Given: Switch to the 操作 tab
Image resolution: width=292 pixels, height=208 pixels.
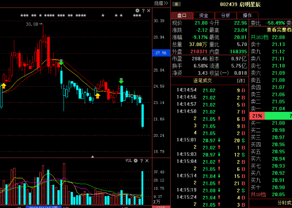Looking at the screenshot, I should click(x=247, y=16).
